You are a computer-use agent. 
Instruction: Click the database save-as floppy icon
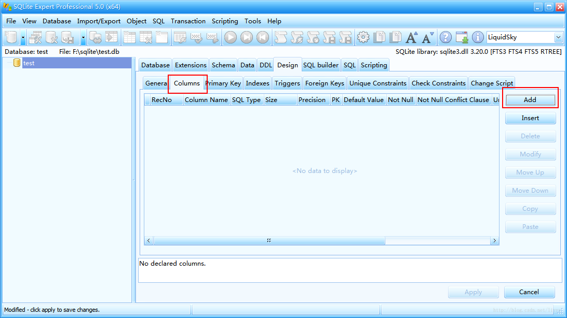click(67, 37)
